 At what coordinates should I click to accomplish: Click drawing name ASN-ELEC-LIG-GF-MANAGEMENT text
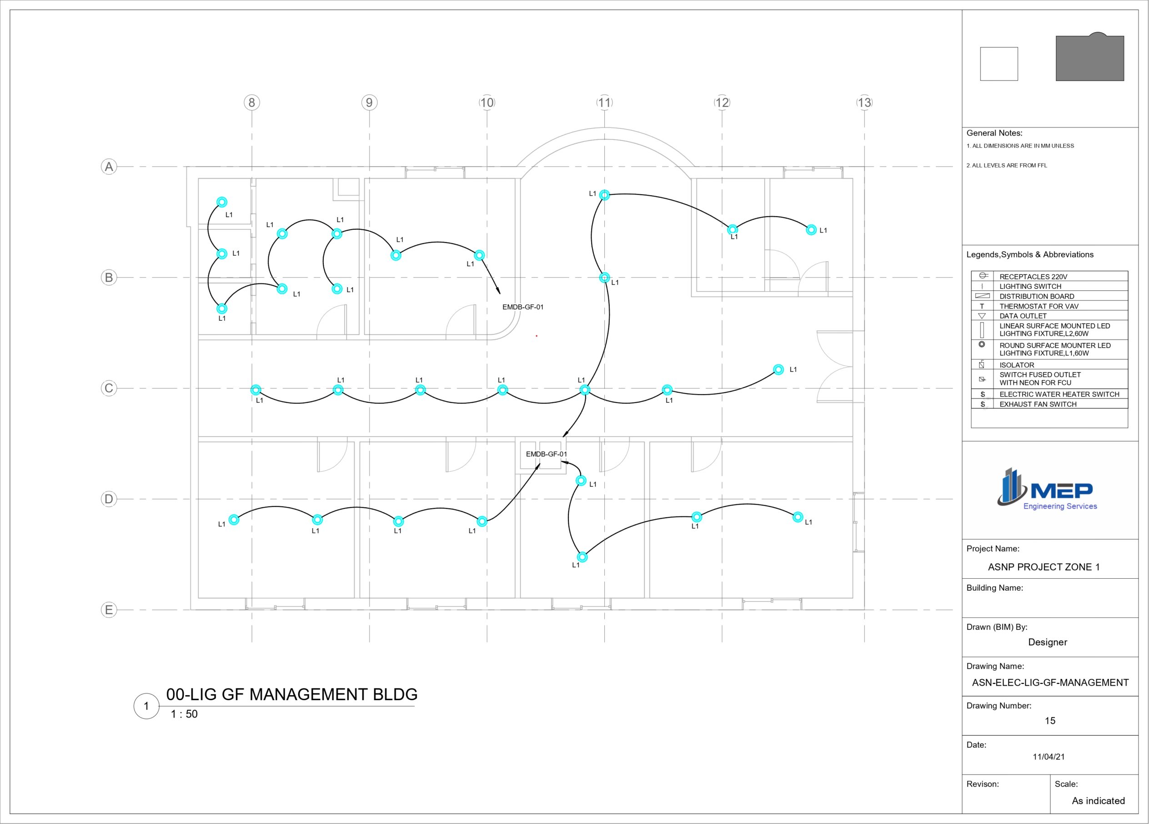point(1050,683)
